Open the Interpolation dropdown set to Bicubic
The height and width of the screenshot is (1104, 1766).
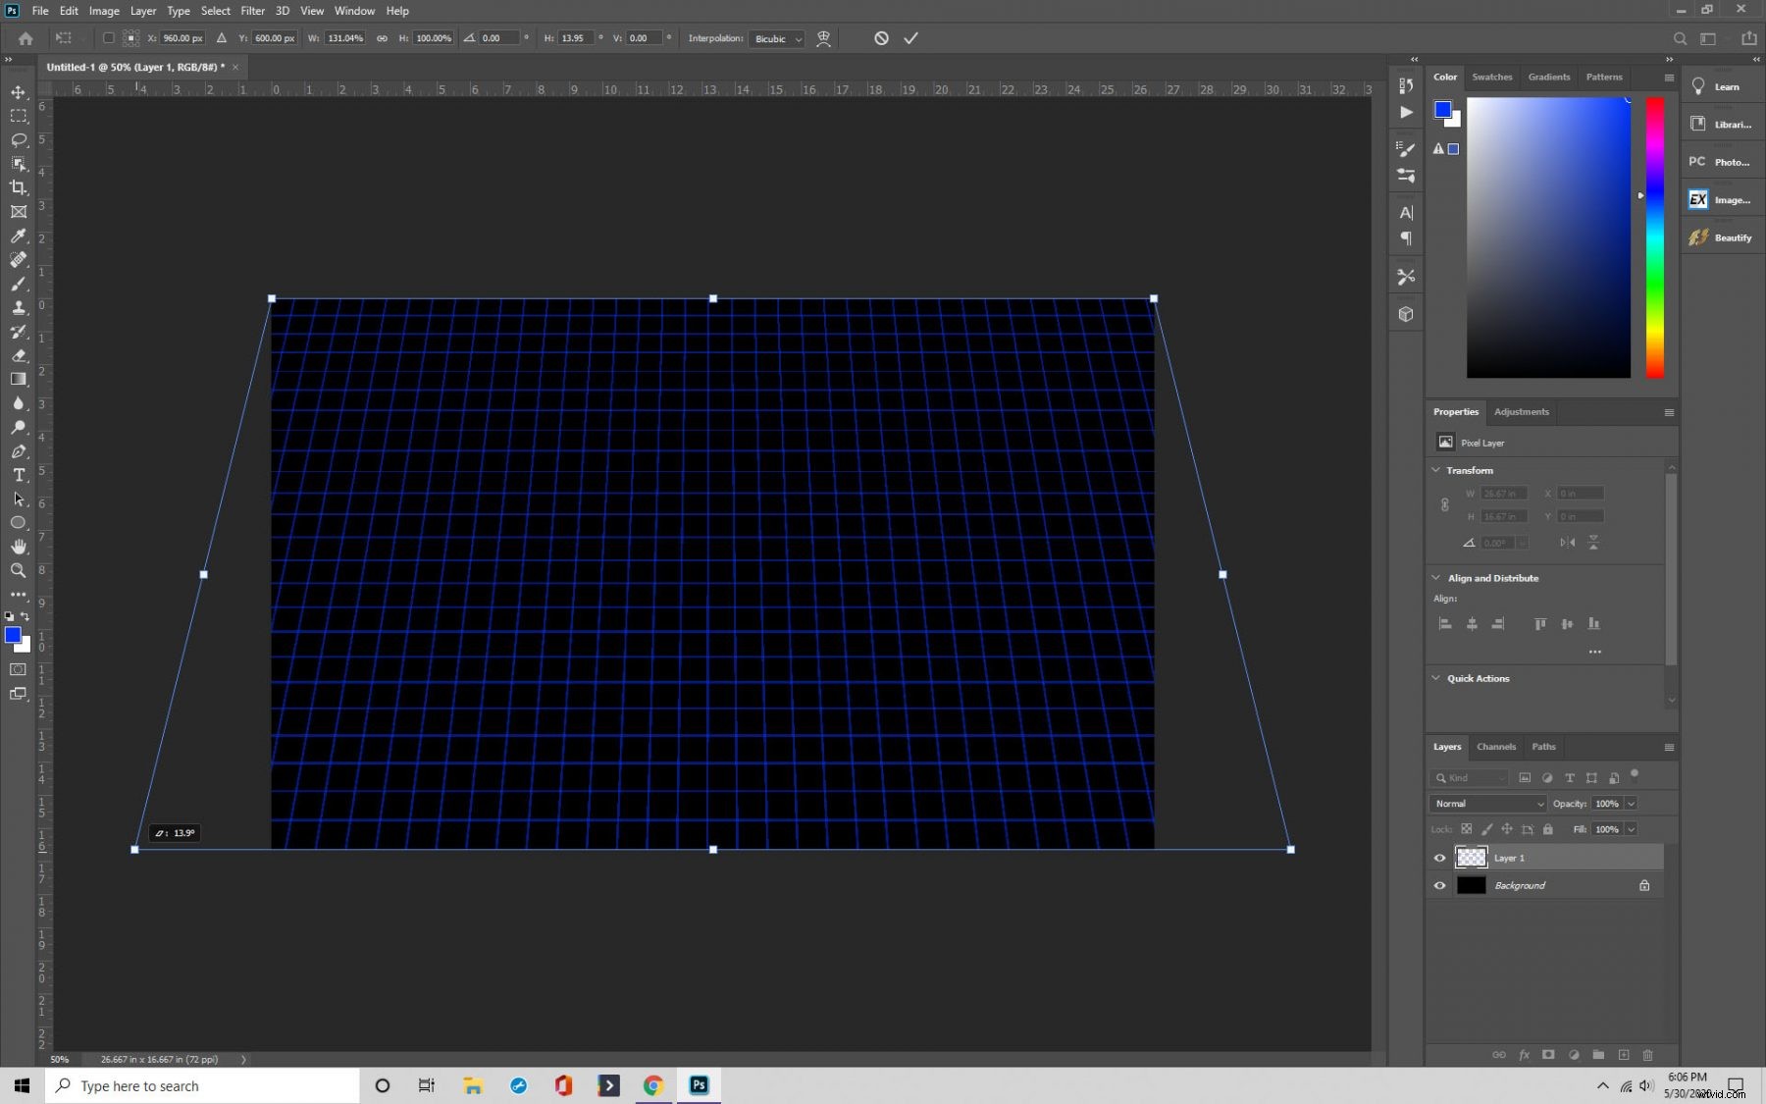click(776, 38)
